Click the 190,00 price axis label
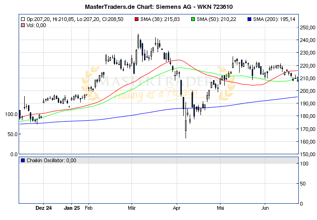Viewport: 317px width, 220px height. click(308, 103)
